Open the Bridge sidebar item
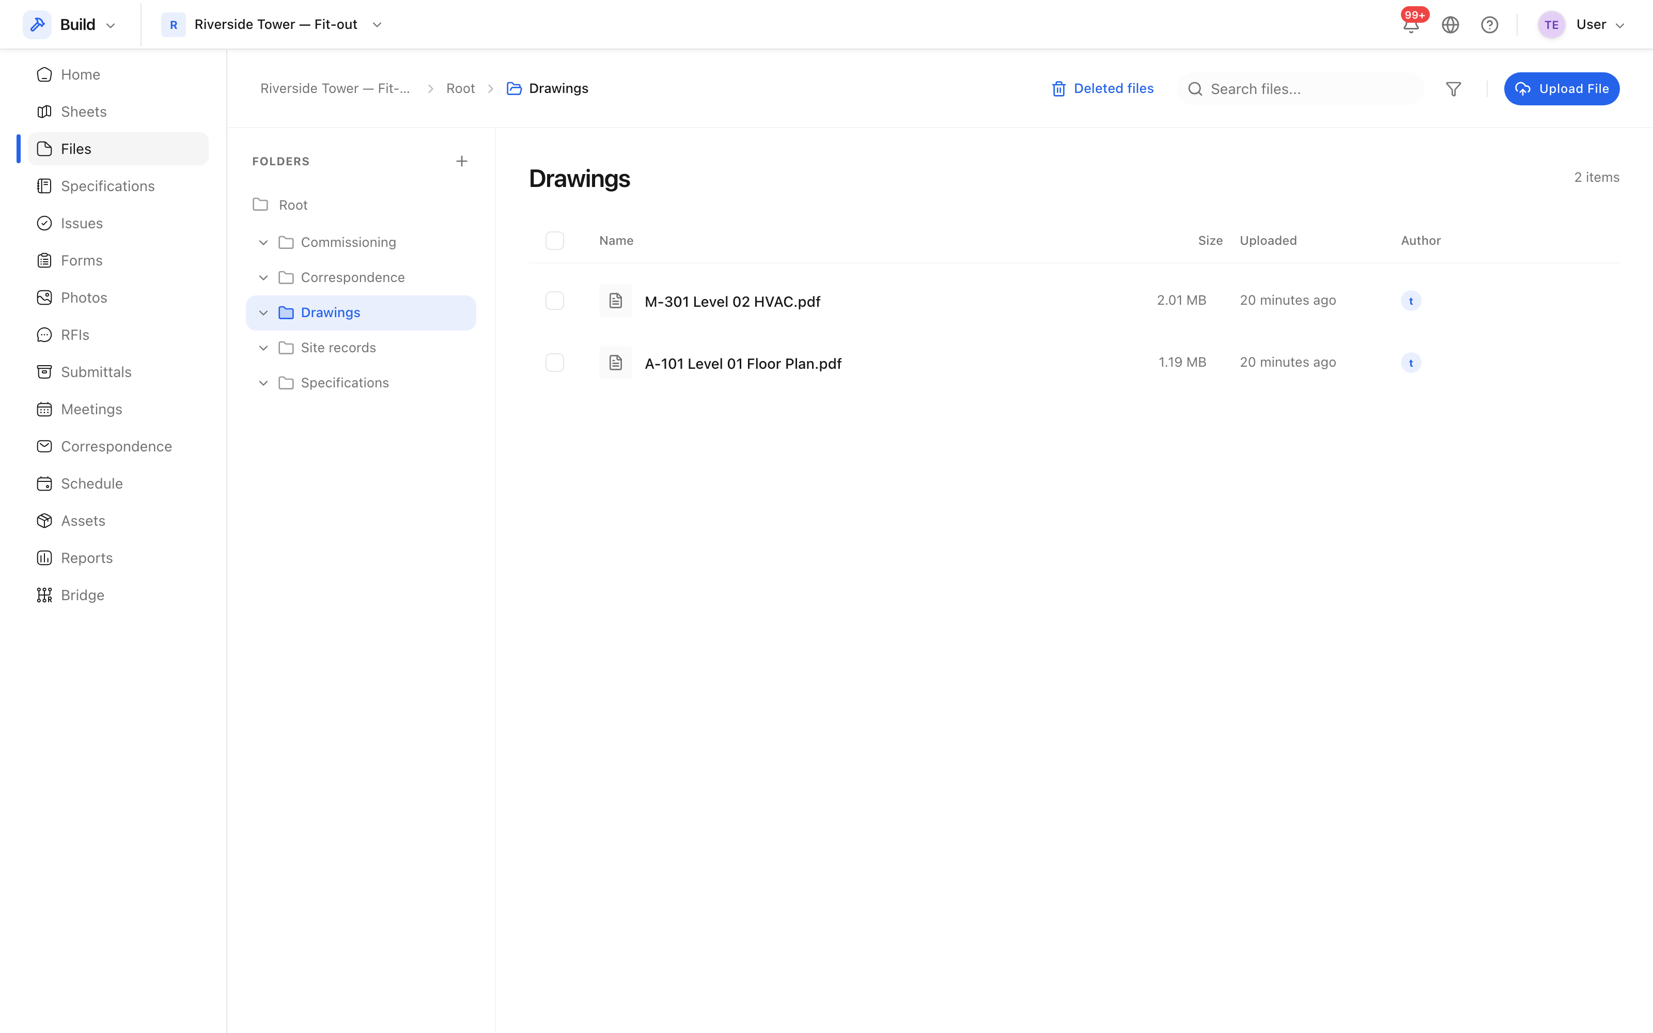Image resolution: width=1653 pixels, height=1033 pixels. (117, 595)
